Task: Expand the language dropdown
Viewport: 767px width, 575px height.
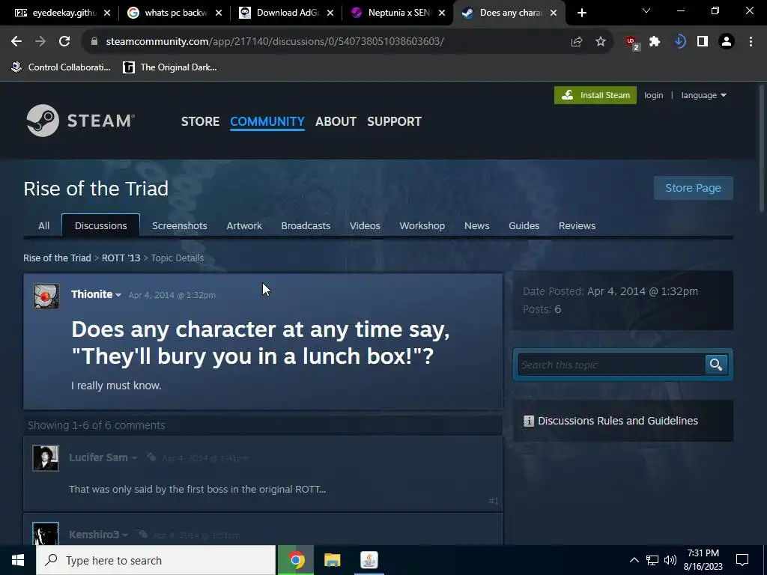Action: tap(703, 95)
